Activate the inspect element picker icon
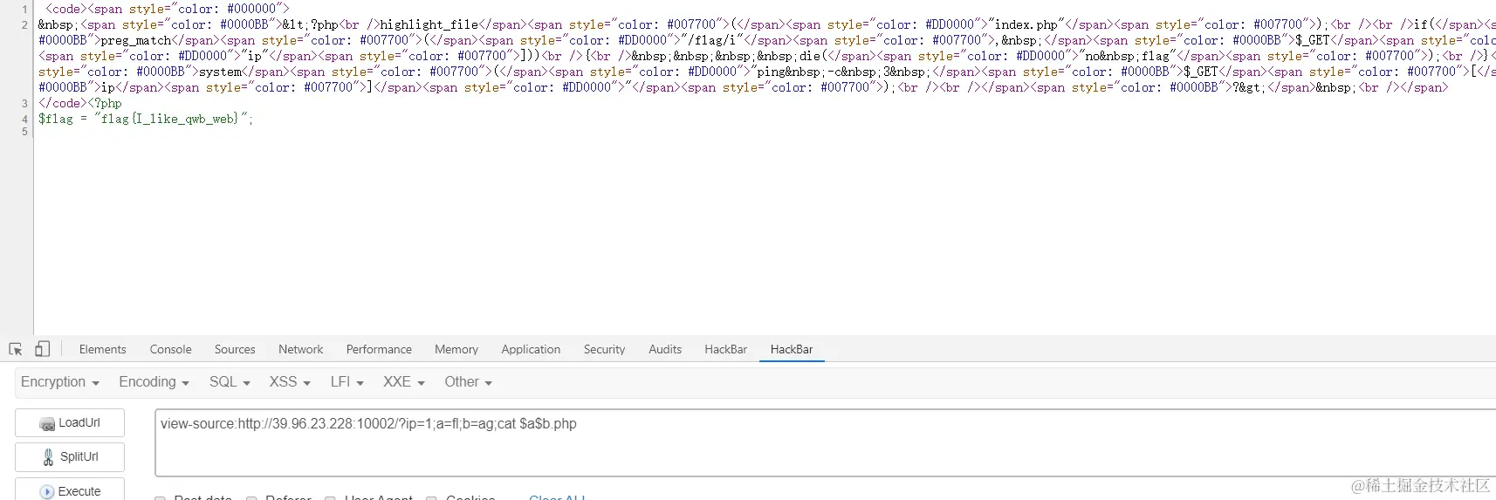 16,349
